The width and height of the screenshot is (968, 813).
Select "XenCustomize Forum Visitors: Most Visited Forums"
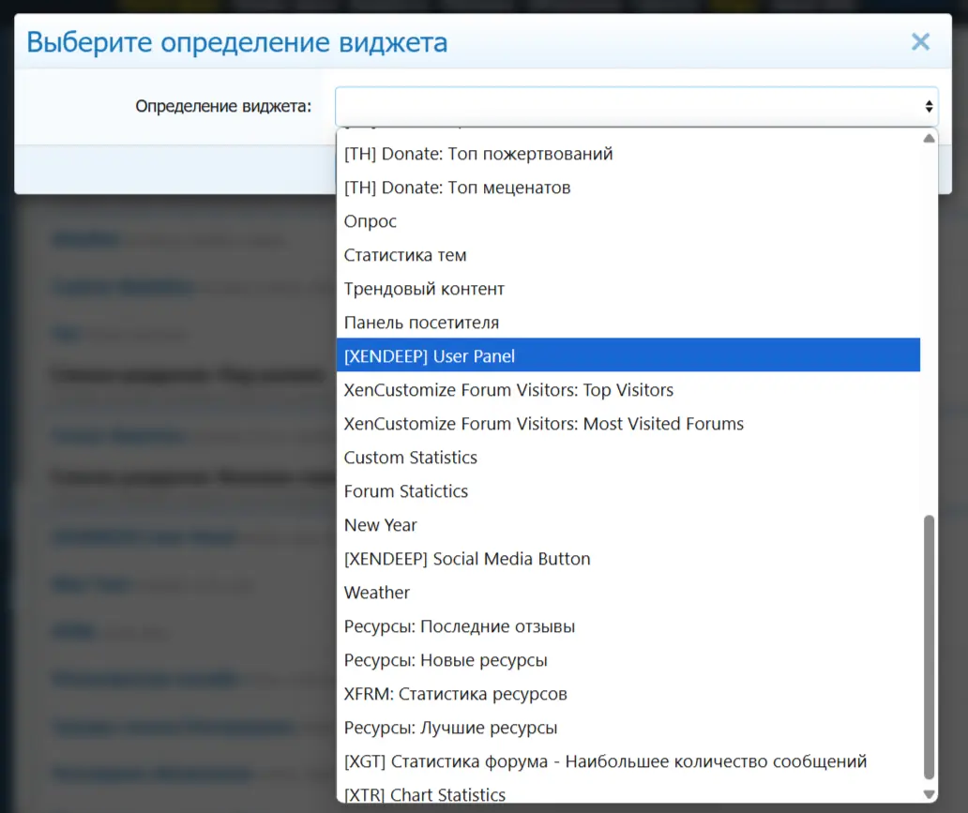(x=544, y=423)
